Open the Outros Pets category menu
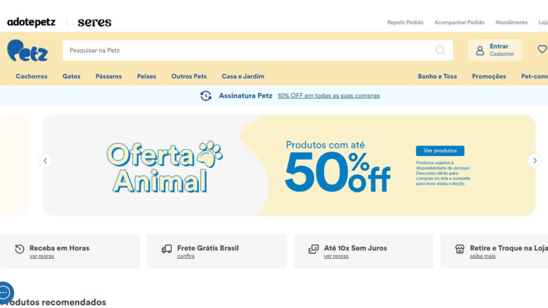548x308 pixels. pyautogui.click(x=189, y=76)
